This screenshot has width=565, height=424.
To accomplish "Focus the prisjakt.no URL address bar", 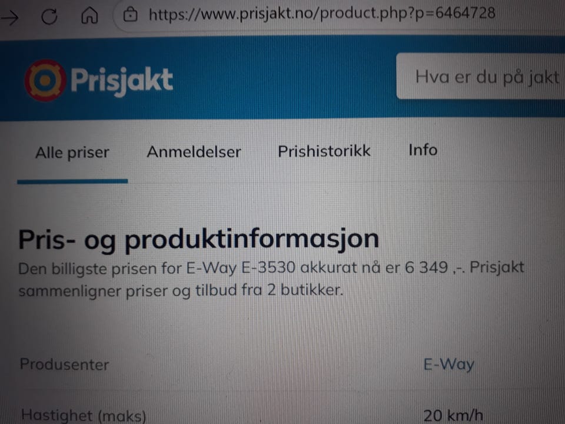I will click(x=322, y=14).
